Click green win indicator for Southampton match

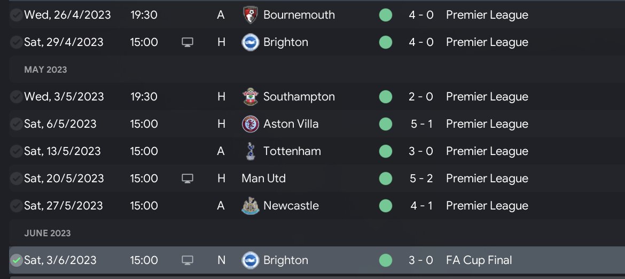pos(385,97)
